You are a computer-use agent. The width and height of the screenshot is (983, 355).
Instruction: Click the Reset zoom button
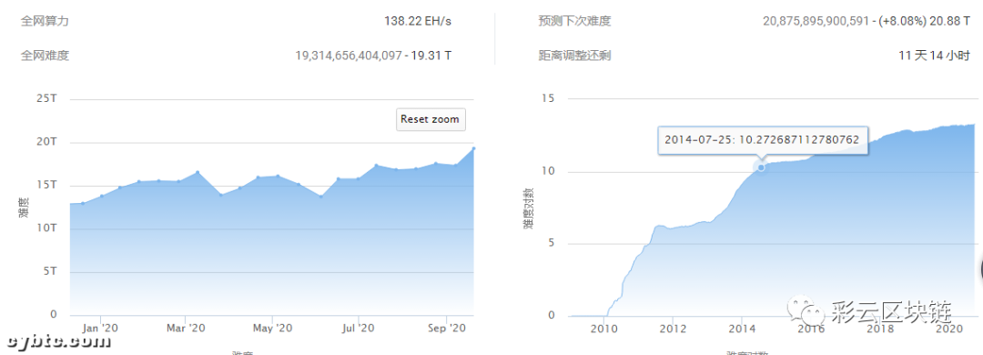point(431,119)
